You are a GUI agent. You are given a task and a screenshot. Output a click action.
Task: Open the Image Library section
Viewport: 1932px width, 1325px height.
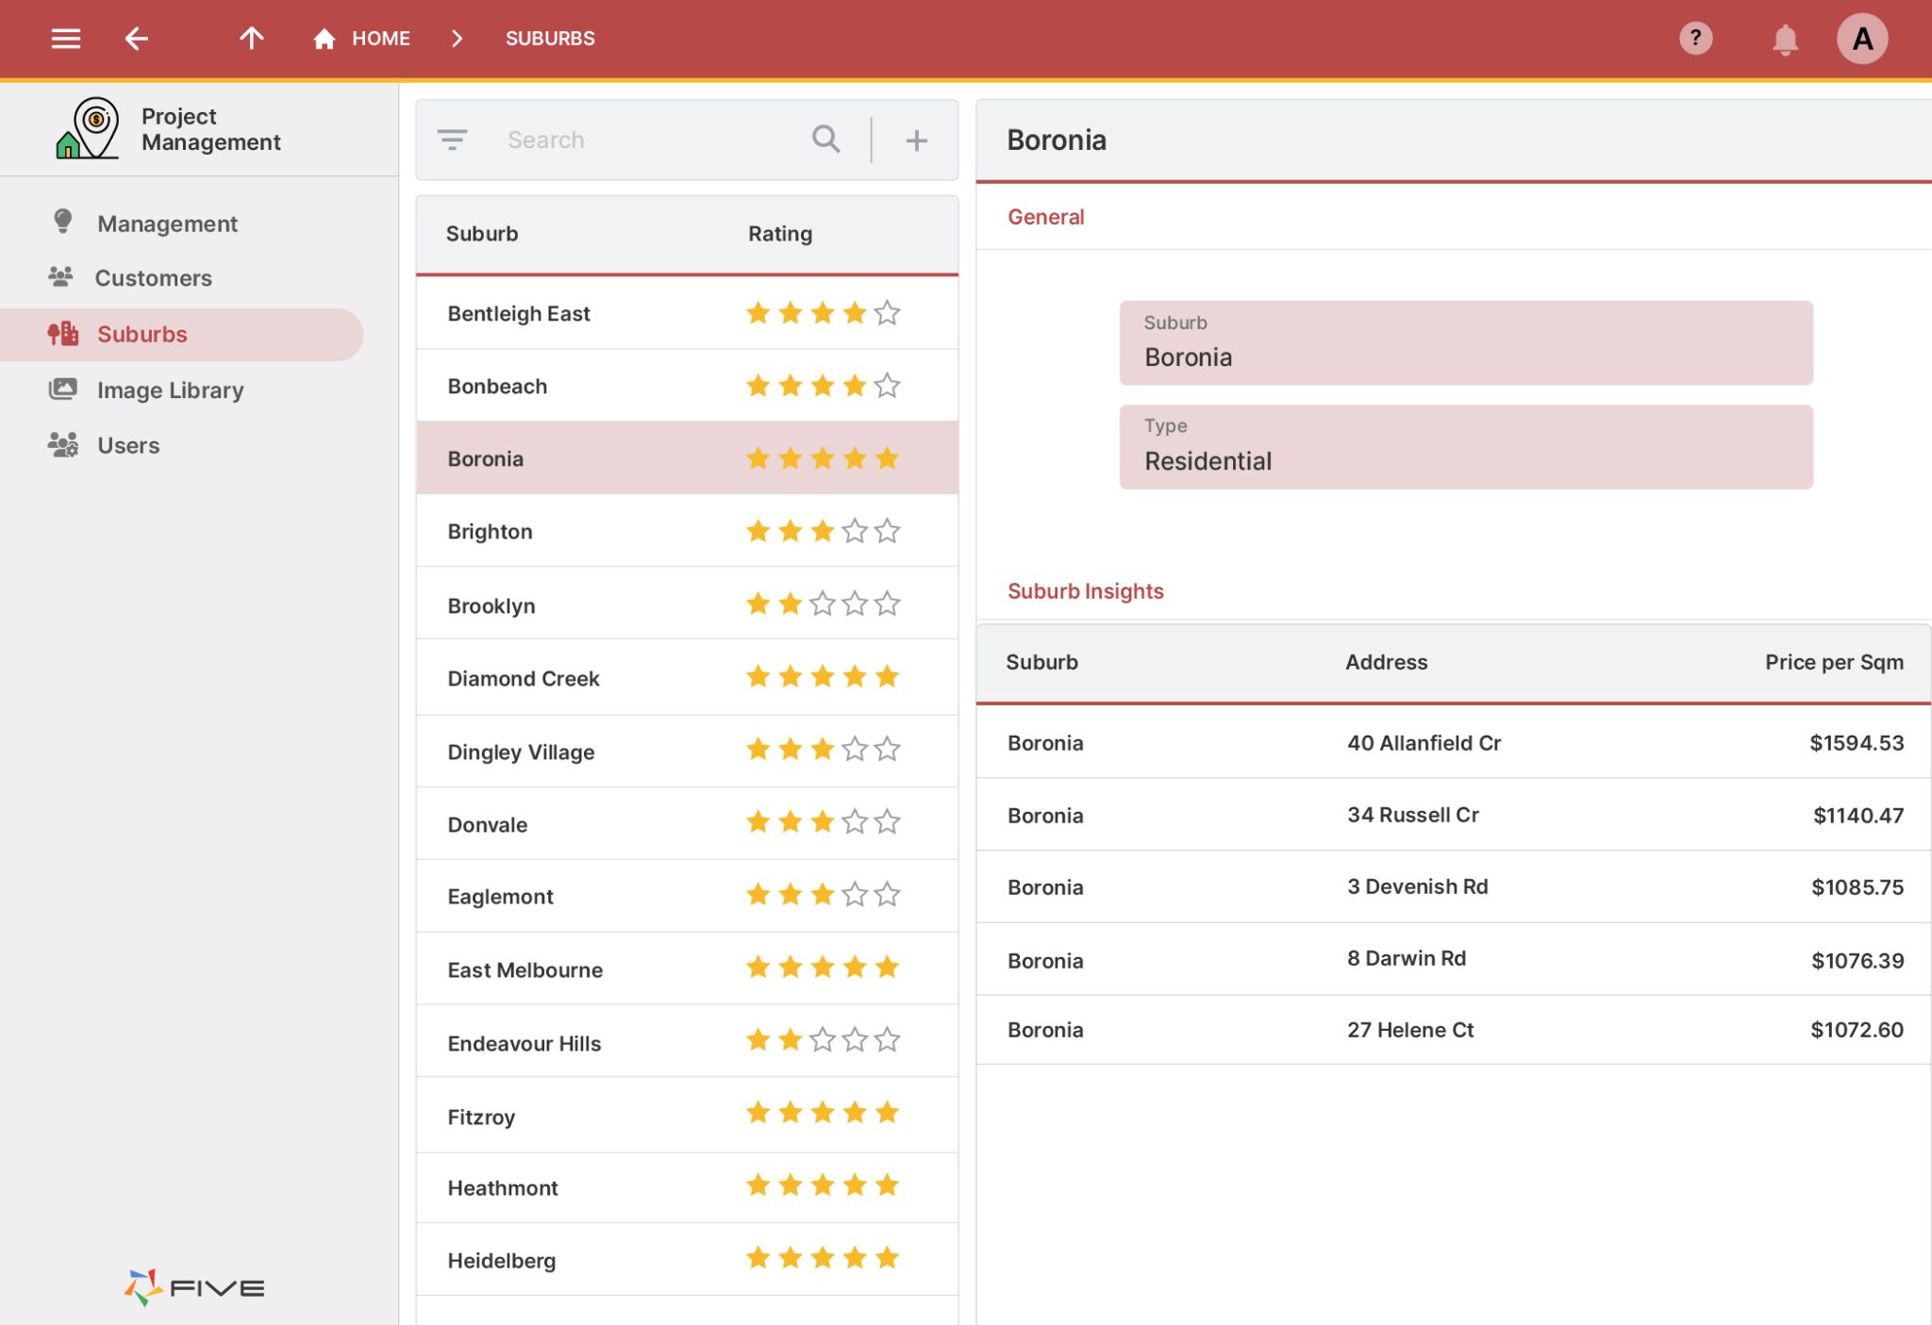[x=170, y=389]
